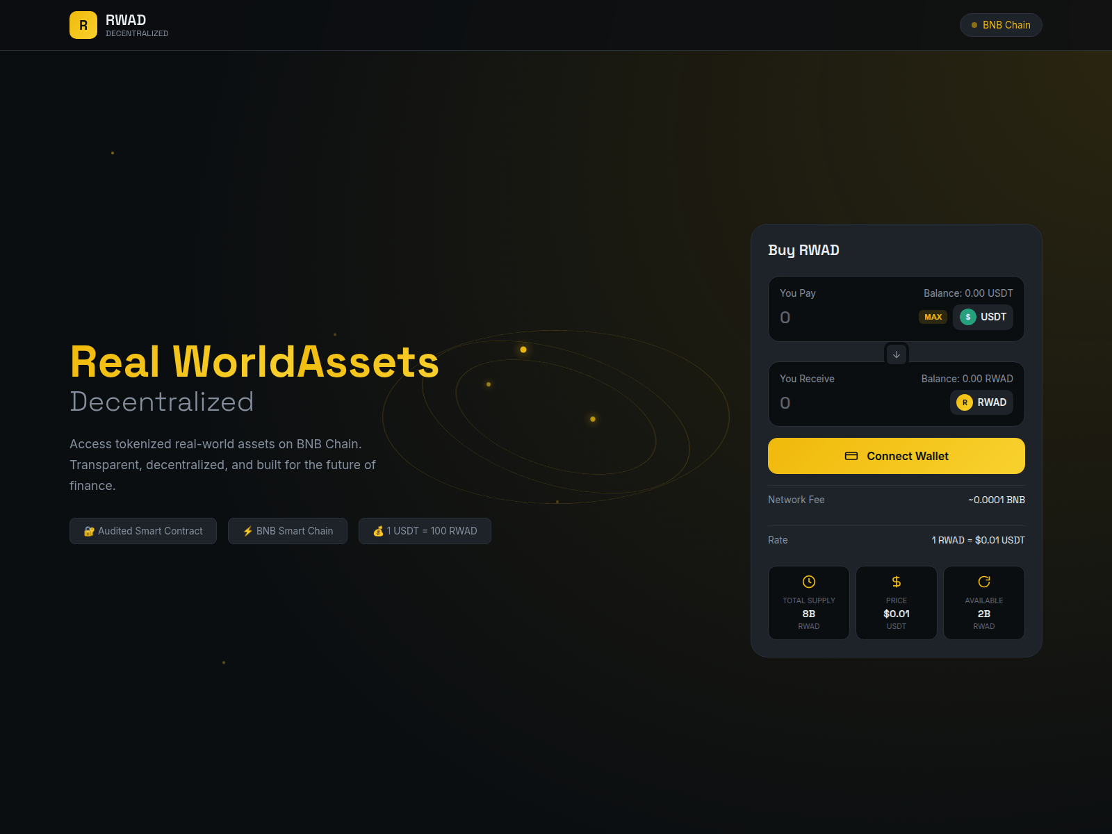Click the lightning bolt icon in BNB Smart Chain badge

click(248, 531)
